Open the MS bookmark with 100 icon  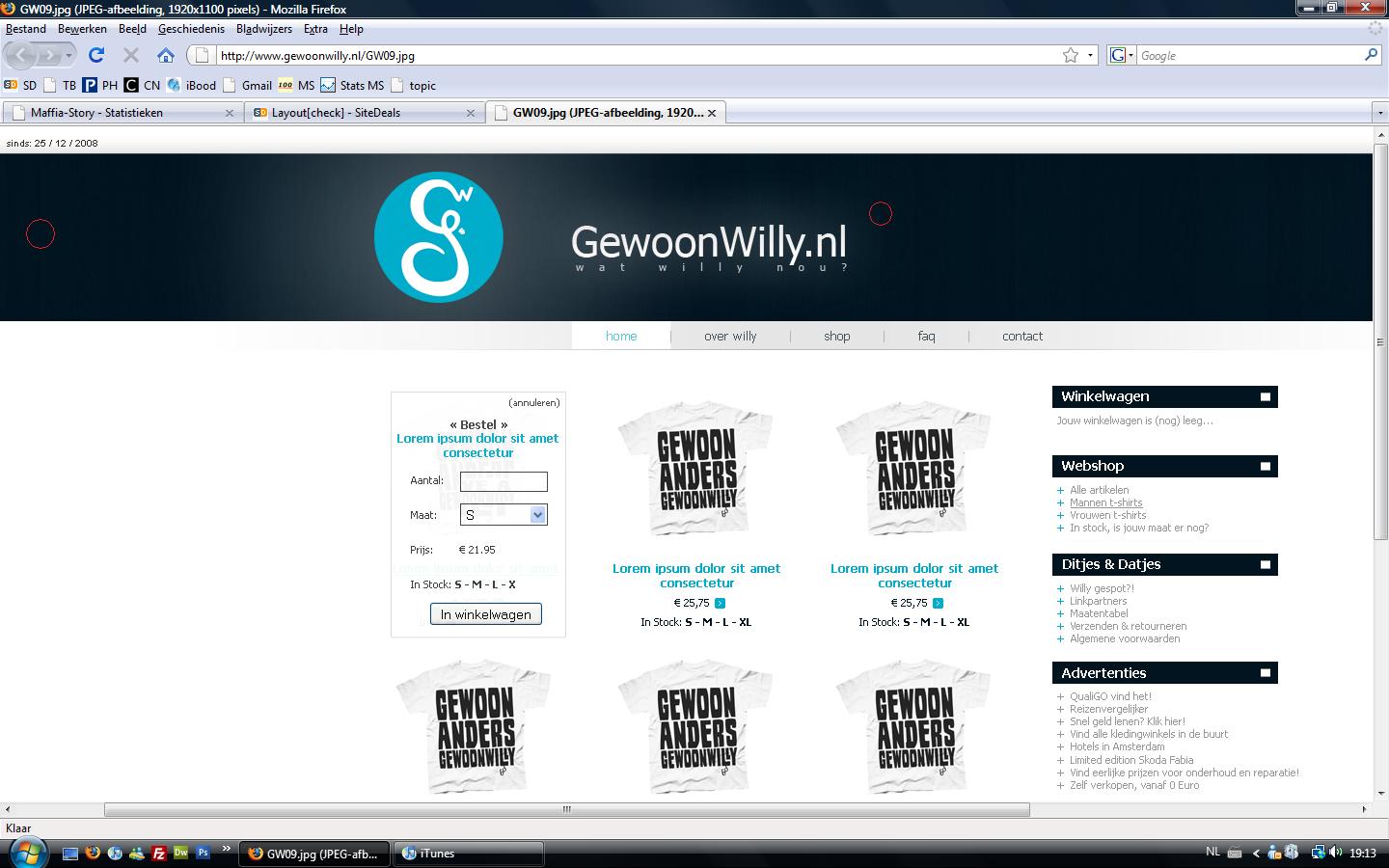tap(296, 85)
